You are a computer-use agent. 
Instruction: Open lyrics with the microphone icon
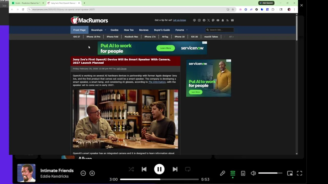[222, 173]
